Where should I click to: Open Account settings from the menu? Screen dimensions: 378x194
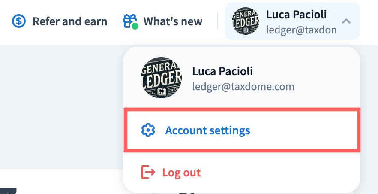click(x=207, y=130)
